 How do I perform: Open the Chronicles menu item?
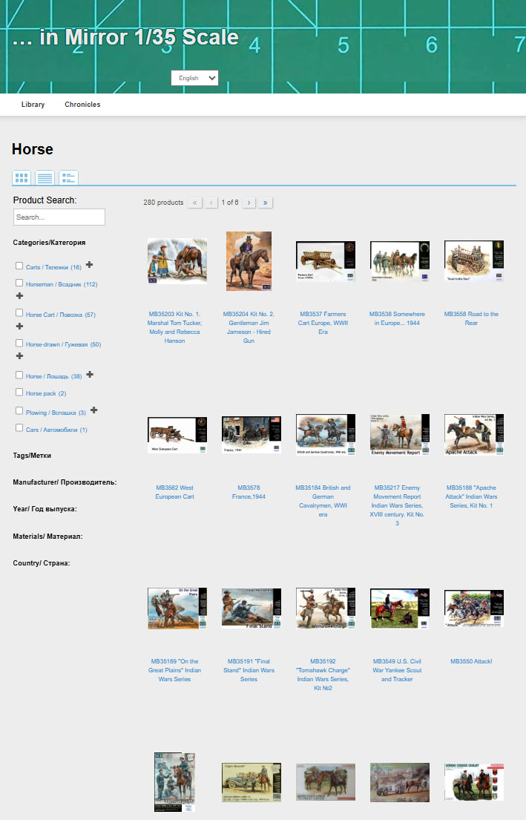(x=82, y=105)
